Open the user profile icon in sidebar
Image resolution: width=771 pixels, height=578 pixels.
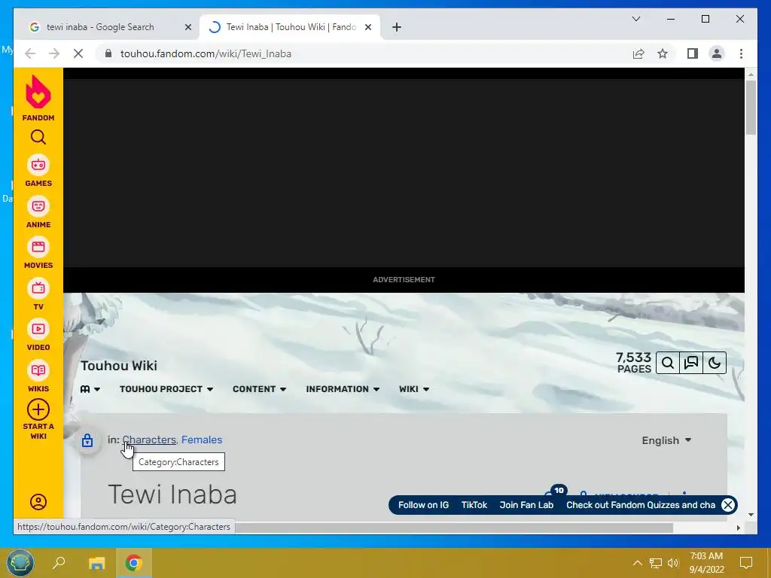tap(38, 502)
